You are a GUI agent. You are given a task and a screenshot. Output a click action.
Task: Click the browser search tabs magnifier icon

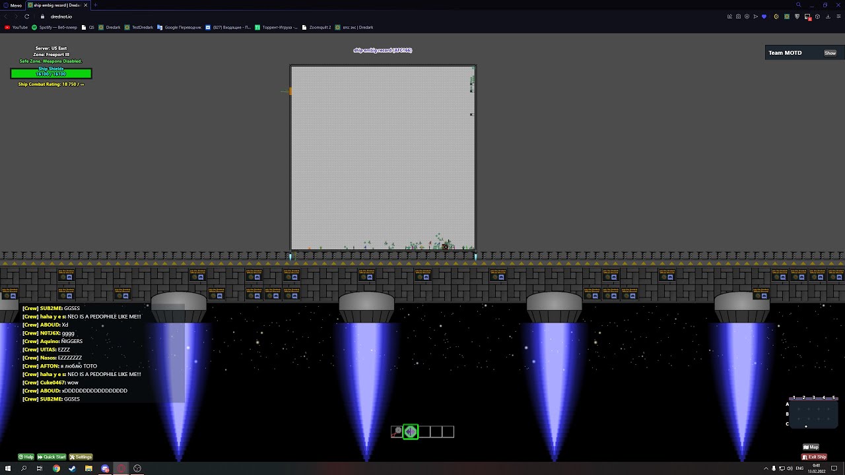(x=798, y=5)
